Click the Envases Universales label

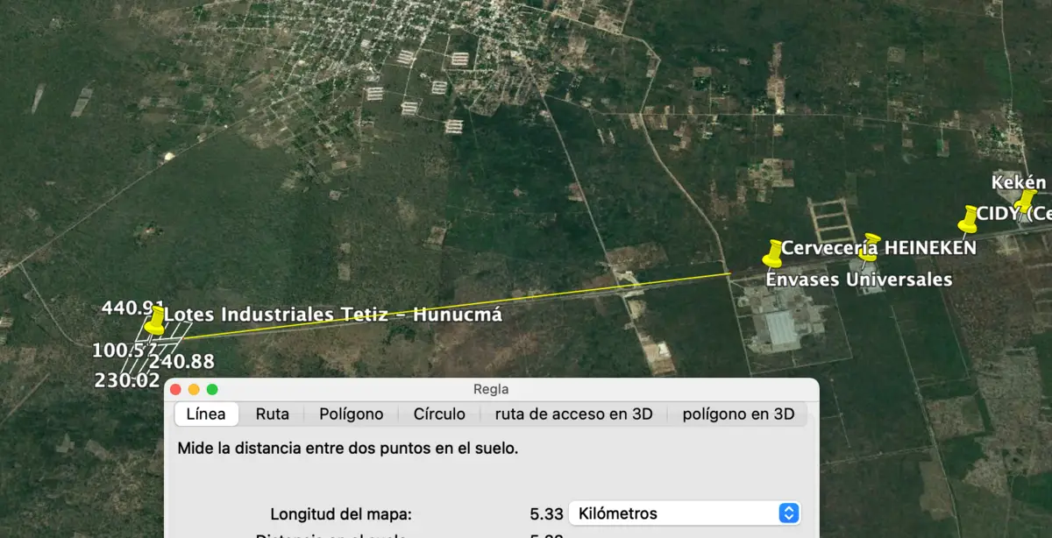[x=859, y=280]
